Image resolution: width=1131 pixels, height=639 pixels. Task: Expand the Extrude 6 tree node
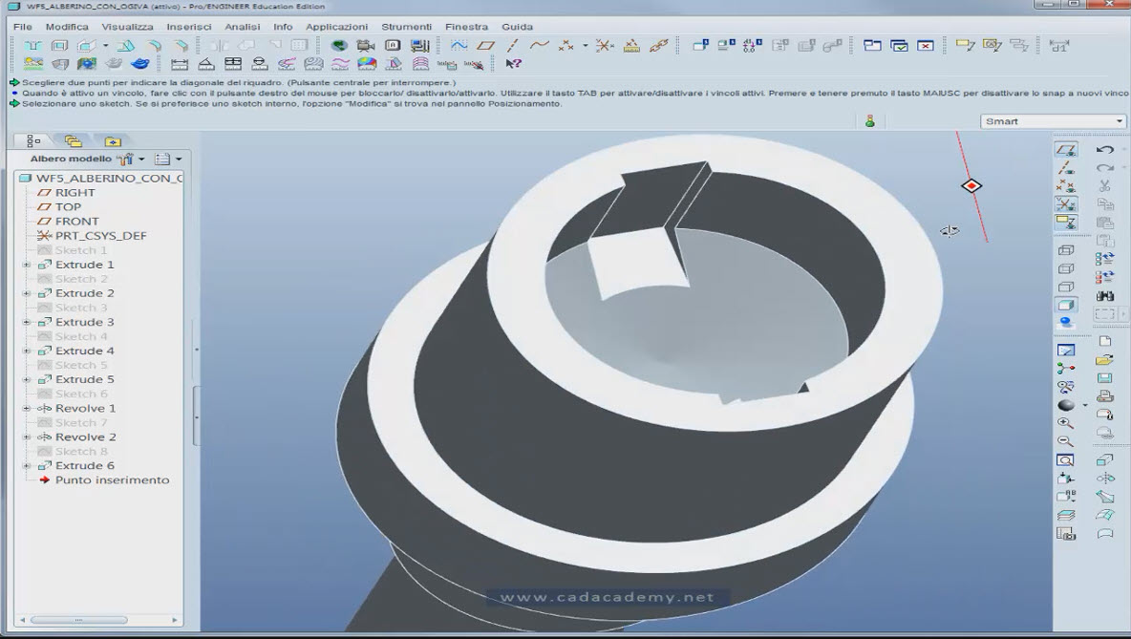pyautogui.click(x=27, y=466)
